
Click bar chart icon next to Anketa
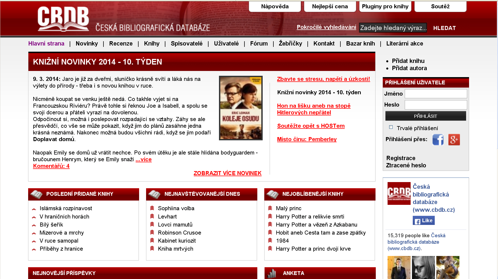(x=272, y=273)
